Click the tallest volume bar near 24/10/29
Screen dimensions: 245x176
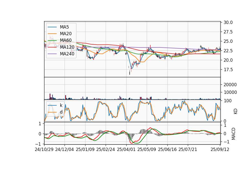pyautogui.click(x=50, y=96)
